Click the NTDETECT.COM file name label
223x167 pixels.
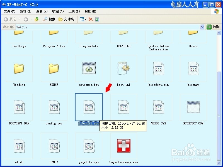(x=193, y=123)
